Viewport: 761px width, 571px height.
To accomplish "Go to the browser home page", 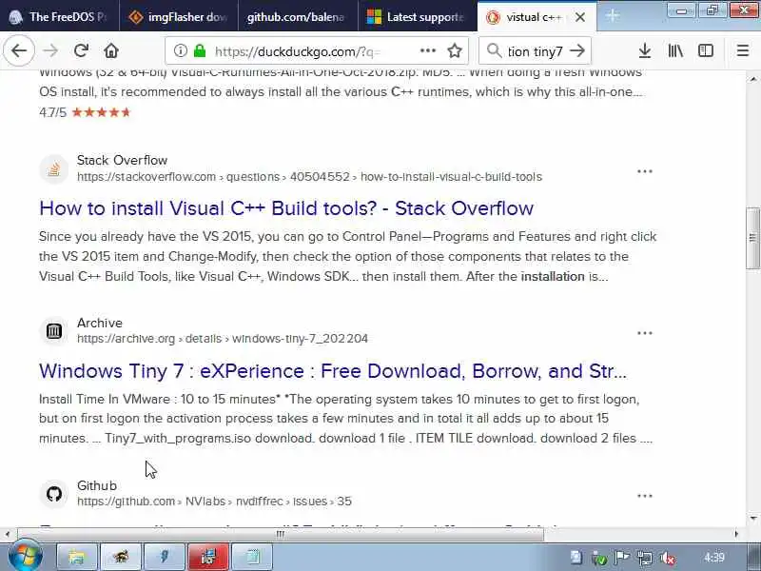I will click(x=111, y=50).
